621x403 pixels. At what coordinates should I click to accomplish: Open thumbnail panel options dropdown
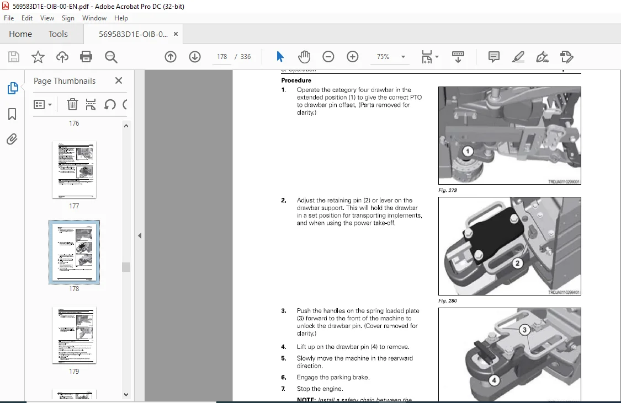(43, 104)
